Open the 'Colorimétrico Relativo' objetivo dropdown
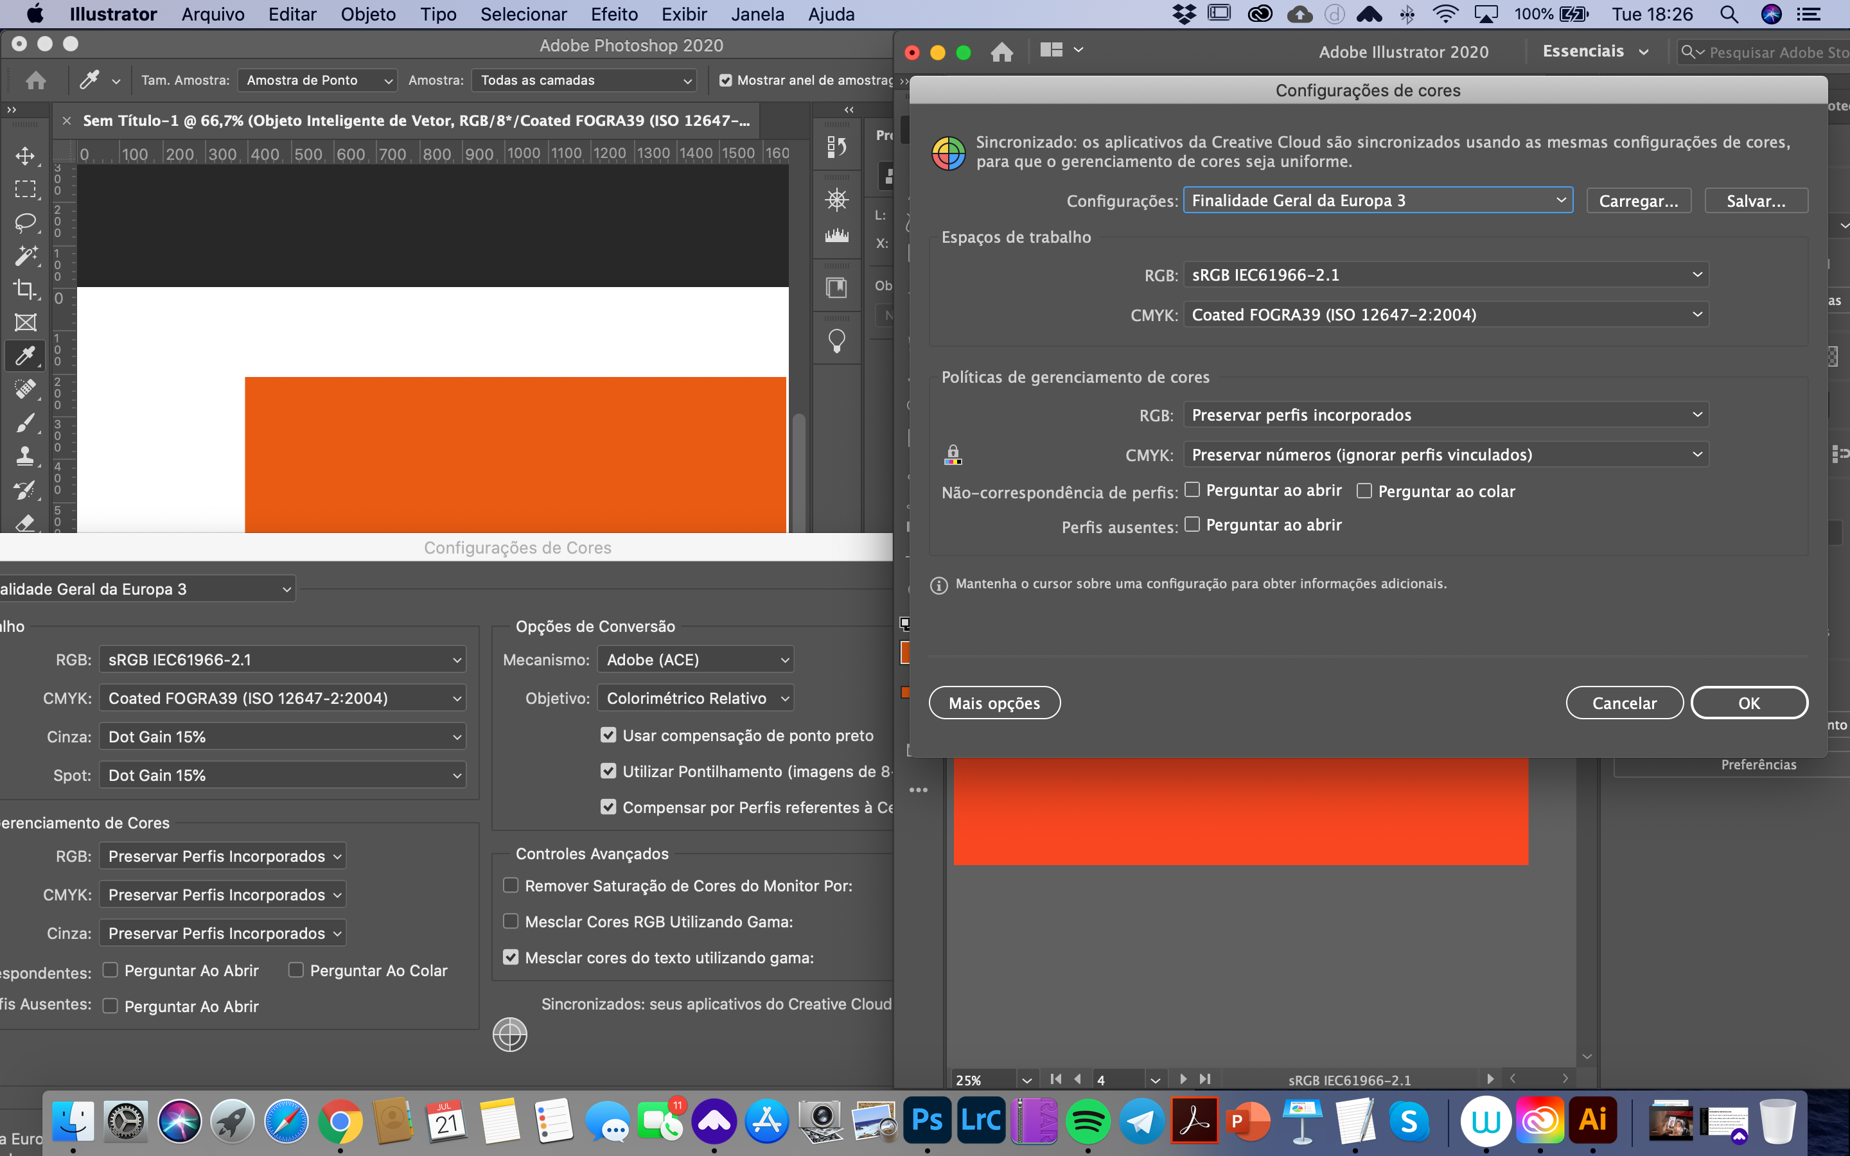Viewport: 1850px width, 1156px height. pyautogui.click(x=695, y=697)
